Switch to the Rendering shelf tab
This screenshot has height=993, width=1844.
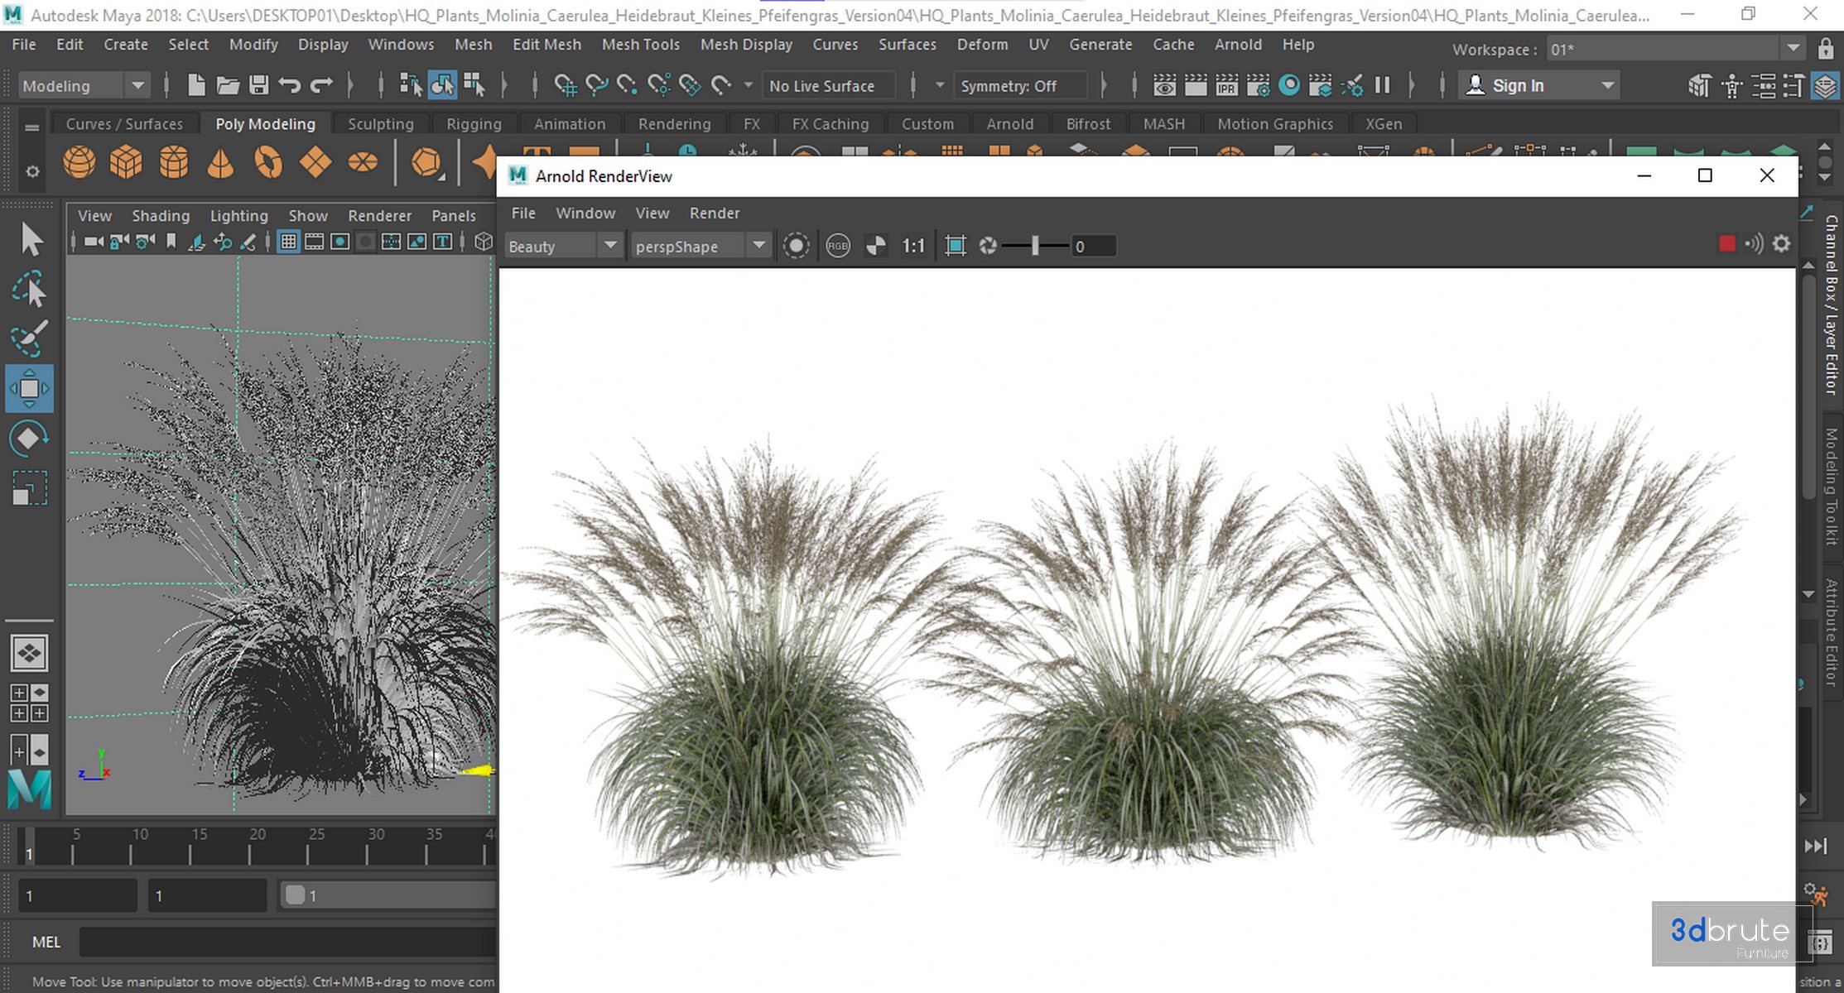click(x=674, y=124)
